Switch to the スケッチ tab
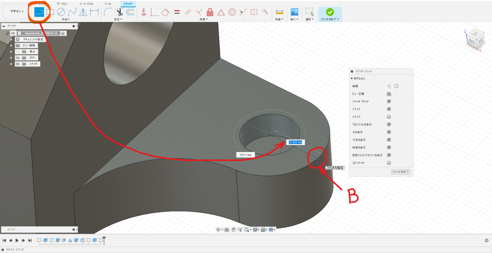 (128, 3)
